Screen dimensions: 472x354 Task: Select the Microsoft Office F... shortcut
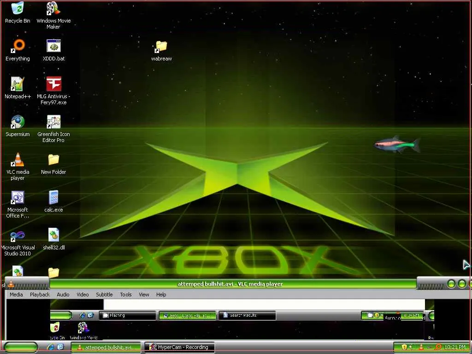[18, 204]
